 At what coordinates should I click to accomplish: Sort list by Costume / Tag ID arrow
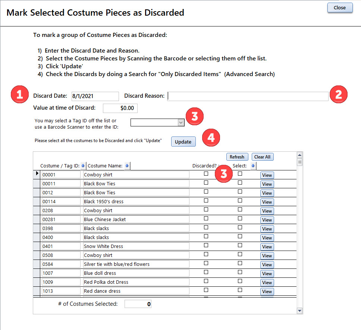pyautogui.click(x=83, y=166)
